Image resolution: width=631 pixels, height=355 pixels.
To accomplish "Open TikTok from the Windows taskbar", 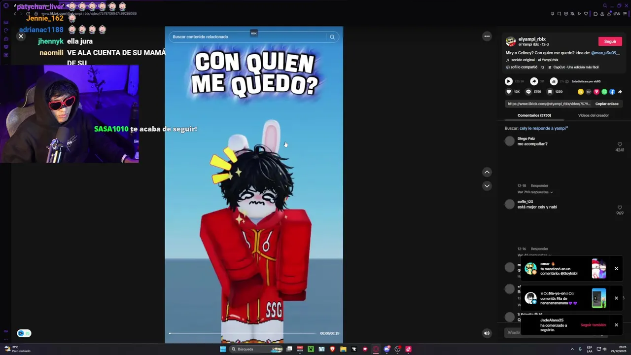I will point(408,349).
